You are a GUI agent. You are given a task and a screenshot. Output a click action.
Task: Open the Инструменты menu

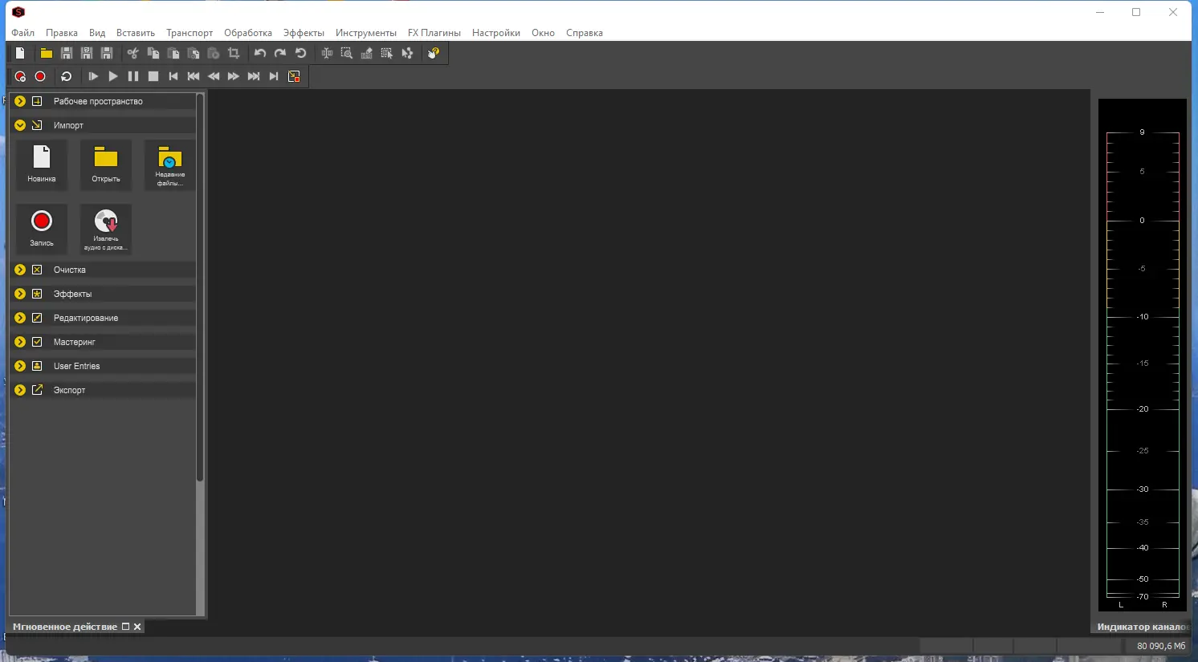(366, 33)
